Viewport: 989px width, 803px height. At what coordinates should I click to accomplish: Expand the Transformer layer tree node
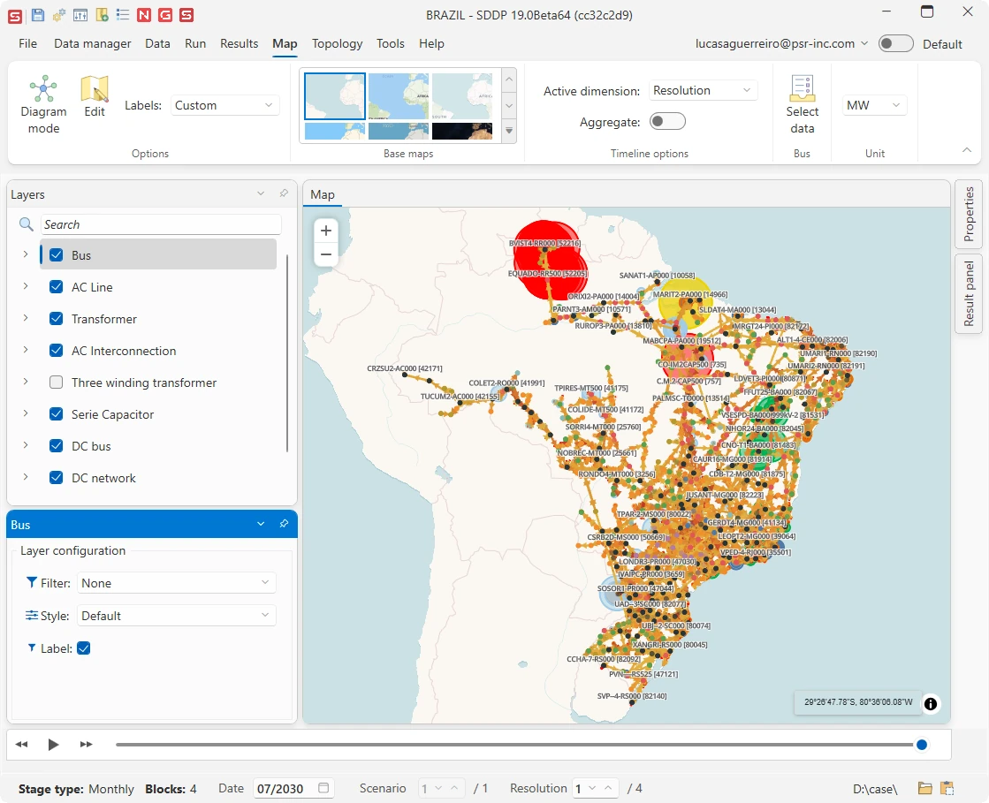26,318
